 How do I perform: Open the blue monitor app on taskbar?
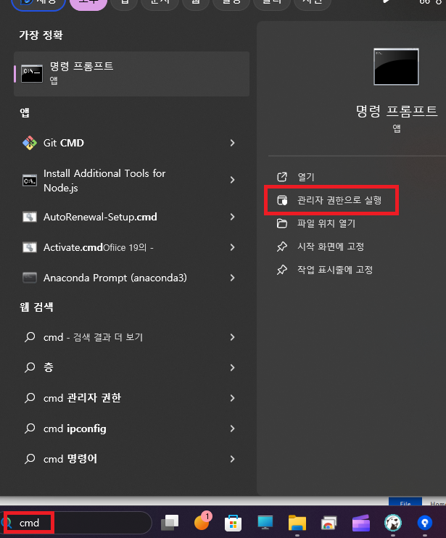(x=265, y=523)
